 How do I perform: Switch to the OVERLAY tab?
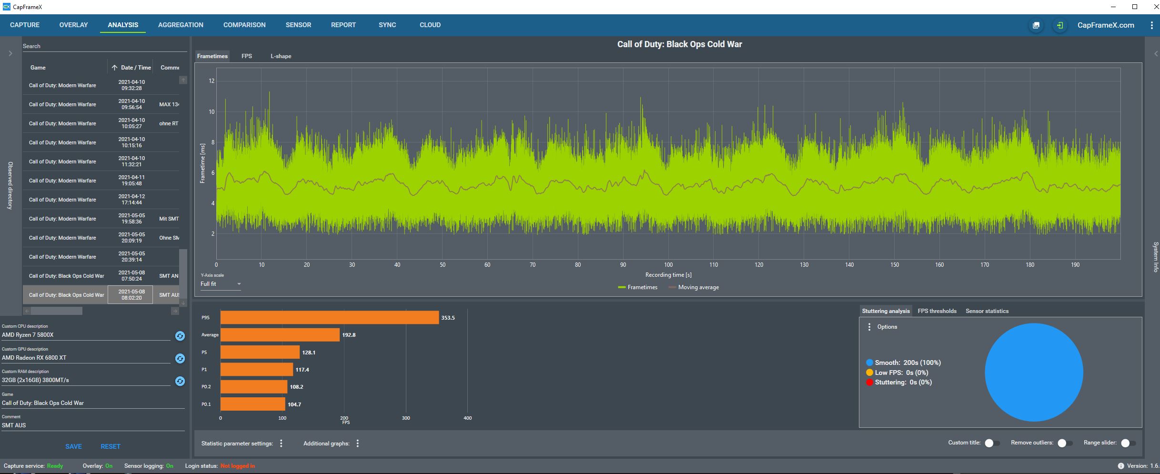click(x=73, y=25)
